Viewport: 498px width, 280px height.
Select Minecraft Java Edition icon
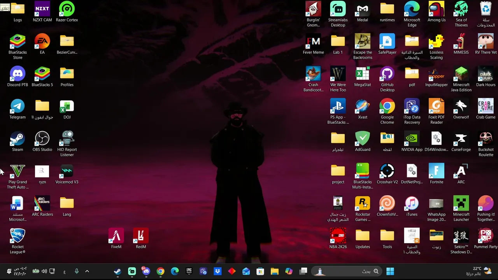(x=461, y=80)
